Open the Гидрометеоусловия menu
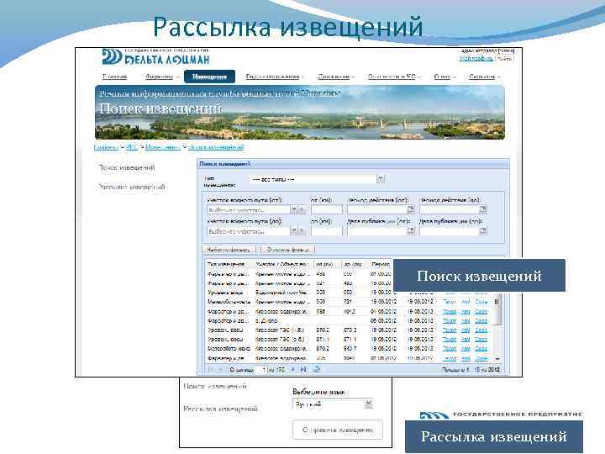605x454 pixels. (x=273, y=77)
